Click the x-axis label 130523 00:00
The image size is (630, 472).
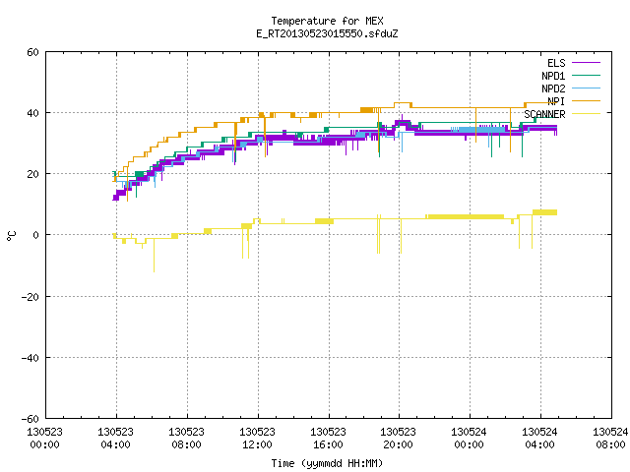click(44, 439)
